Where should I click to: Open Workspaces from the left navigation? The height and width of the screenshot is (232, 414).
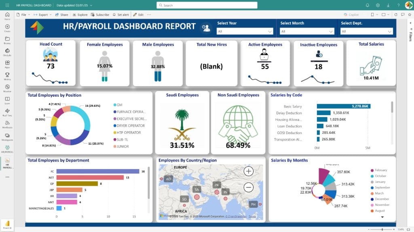point(7,137)
